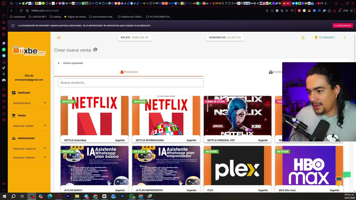Viewport: 356px width, 200px height.
Task: Open the browser AI button
Action: tap(345, 11)
